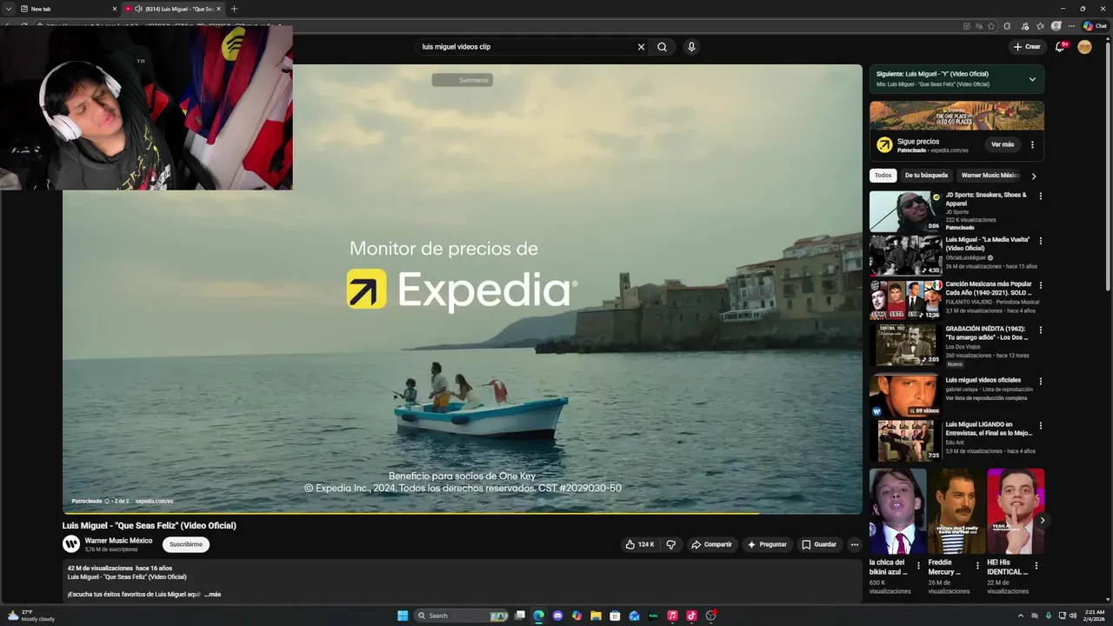The image size is (1113, 626).
Task: Expand the Luis Miguel mix playlist panel
Action: coord(1032,79)
